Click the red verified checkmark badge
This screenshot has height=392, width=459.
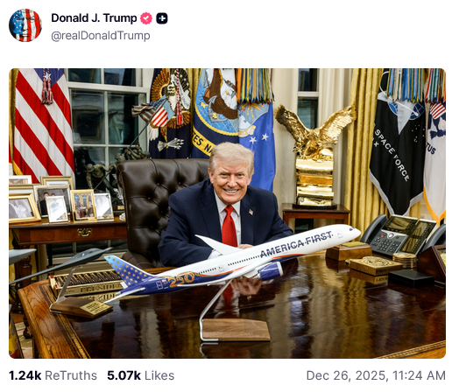[146, 18]
